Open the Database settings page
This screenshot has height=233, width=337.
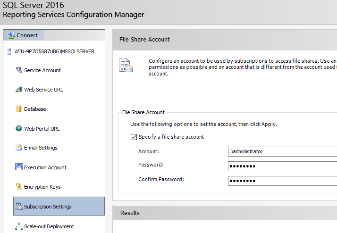(35, 109)
